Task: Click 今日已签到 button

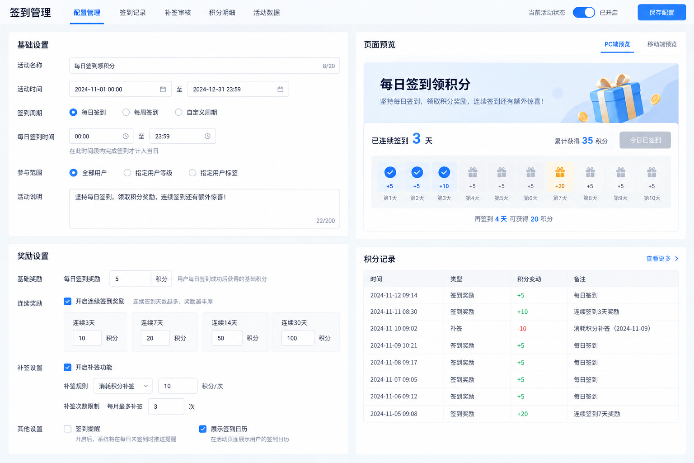Action: click(645, 140)
